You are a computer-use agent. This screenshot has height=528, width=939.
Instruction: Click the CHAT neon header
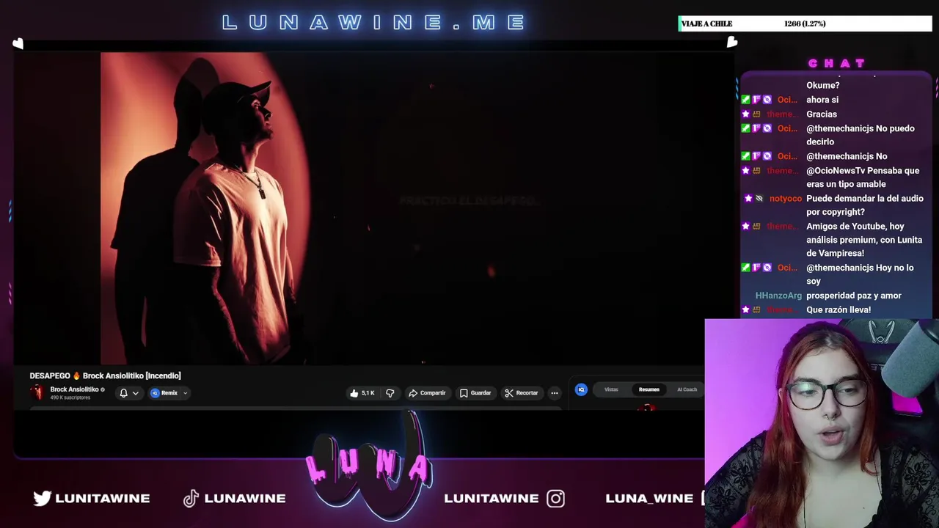point(836,64)
